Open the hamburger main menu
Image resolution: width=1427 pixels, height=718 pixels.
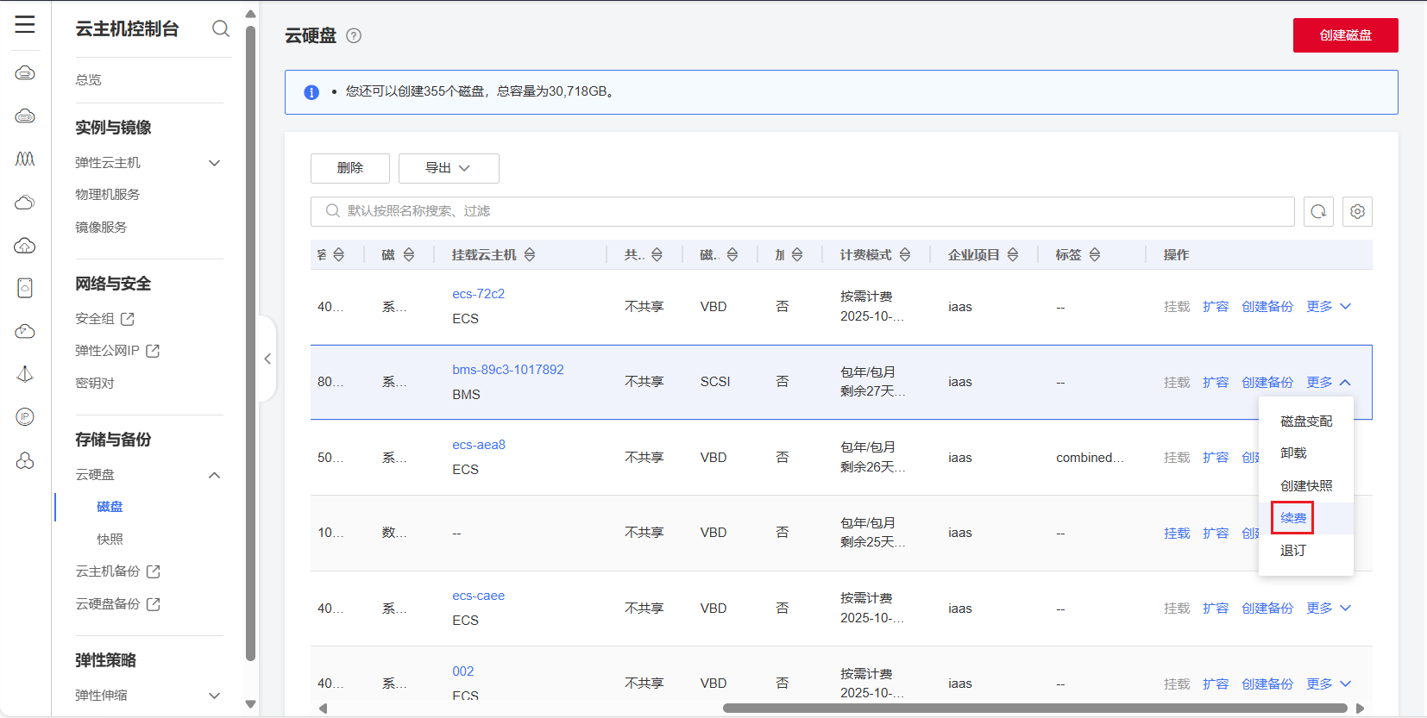tap(25, 25)
